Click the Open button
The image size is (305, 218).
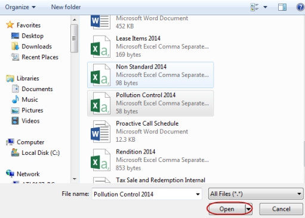point(227,209)
